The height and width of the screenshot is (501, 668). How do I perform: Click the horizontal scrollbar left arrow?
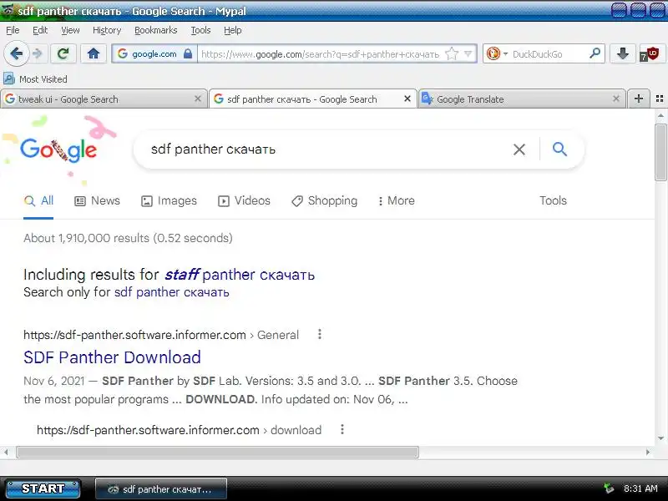click(x=6, y=452)
